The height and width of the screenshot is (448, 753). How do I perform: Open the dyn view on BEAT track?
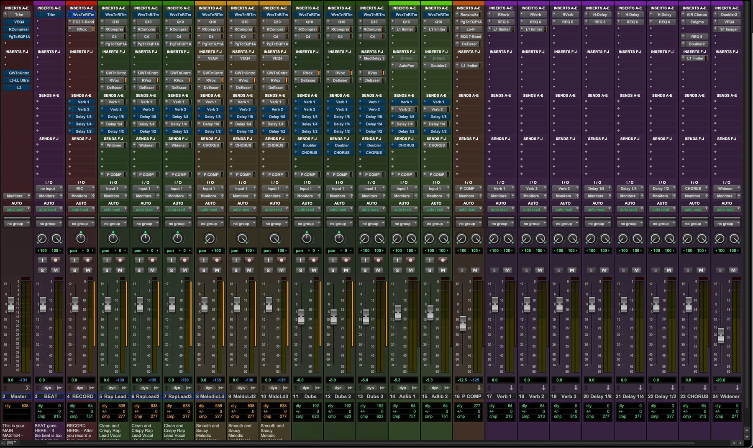point(48,388)
